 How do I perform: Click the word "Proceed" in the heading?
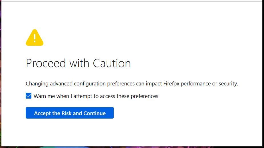tap(46, 63)
